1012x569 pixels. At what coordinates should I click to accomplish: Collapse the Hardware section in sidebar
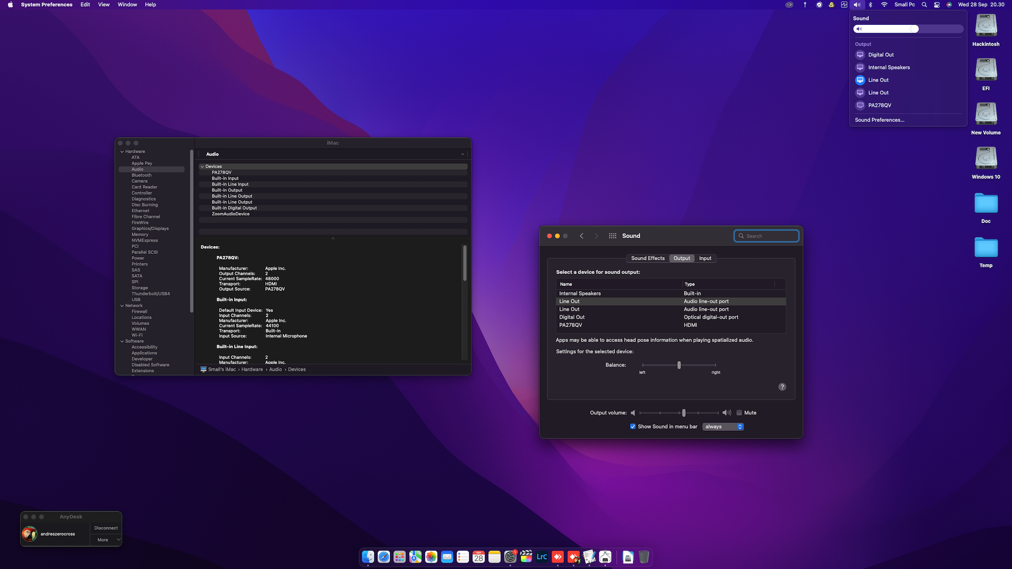(x=122, y=152)
